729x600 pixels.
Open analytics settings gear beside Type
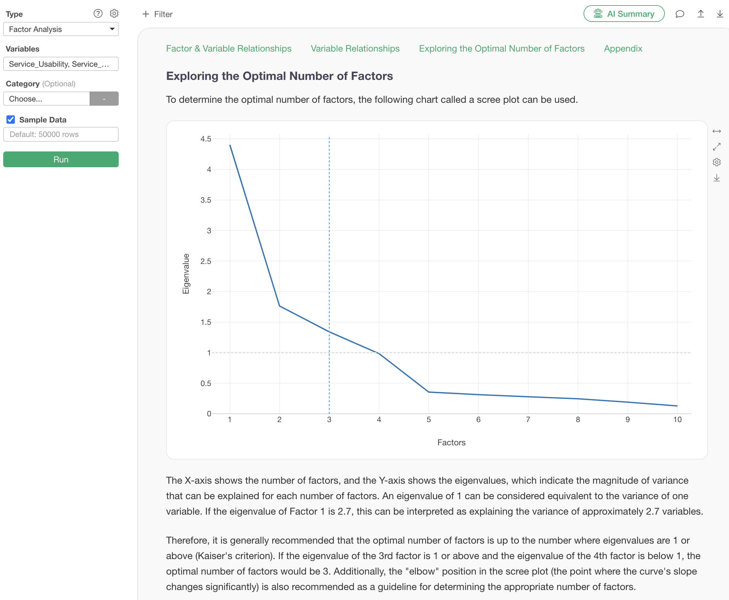tap(114, 14)
